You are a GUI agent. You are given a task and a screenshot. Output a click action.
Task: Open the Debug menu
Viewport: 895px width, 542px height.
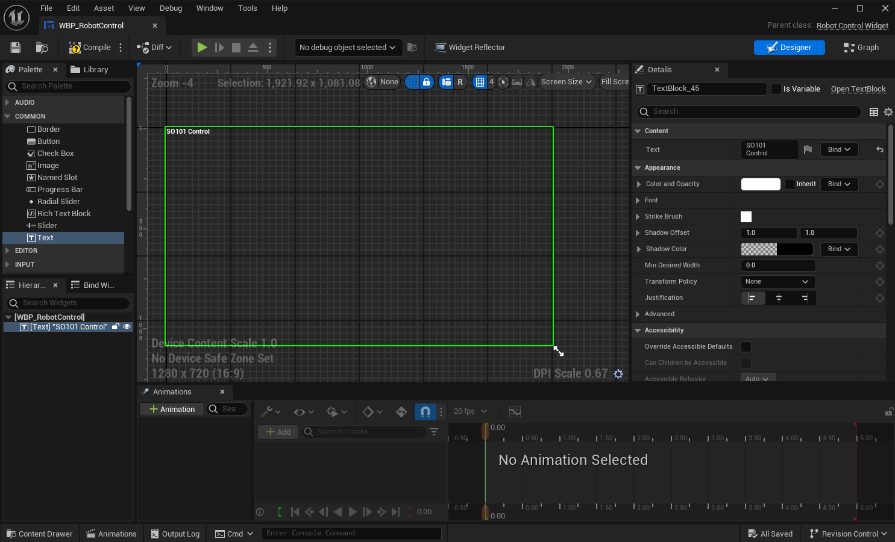(171, 8)
